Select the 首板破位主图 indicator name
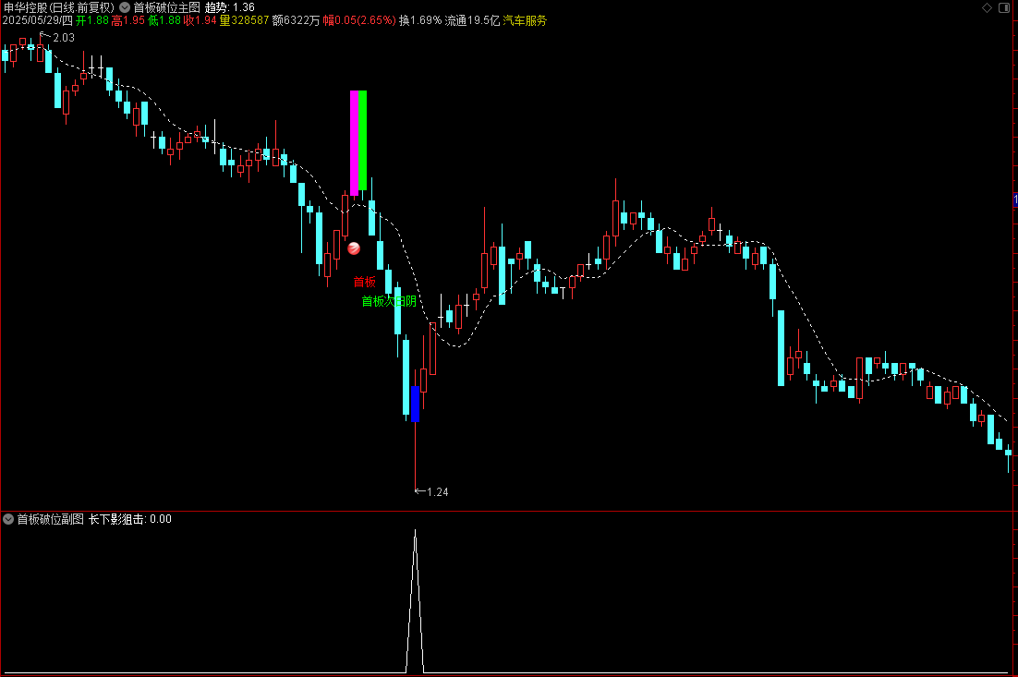The image size is (1018, 677). pyautogui.click(x=167, y=7)
